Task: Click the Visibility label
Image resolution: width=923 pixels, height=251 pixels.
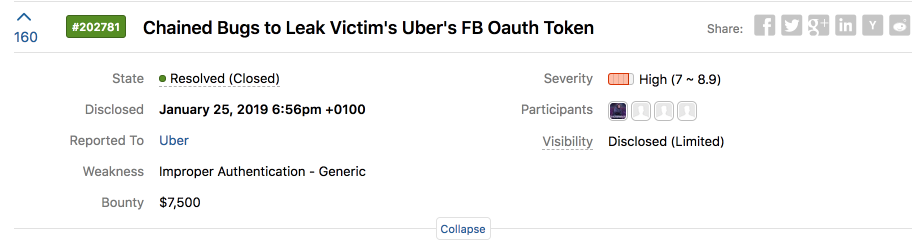Action: [567, 141]
